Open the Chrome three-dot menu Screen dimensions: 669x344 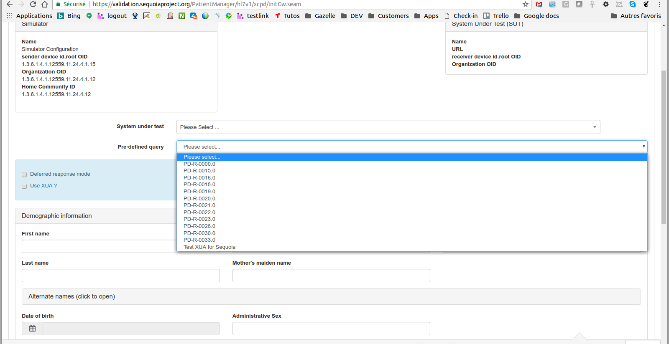point(659,4)
